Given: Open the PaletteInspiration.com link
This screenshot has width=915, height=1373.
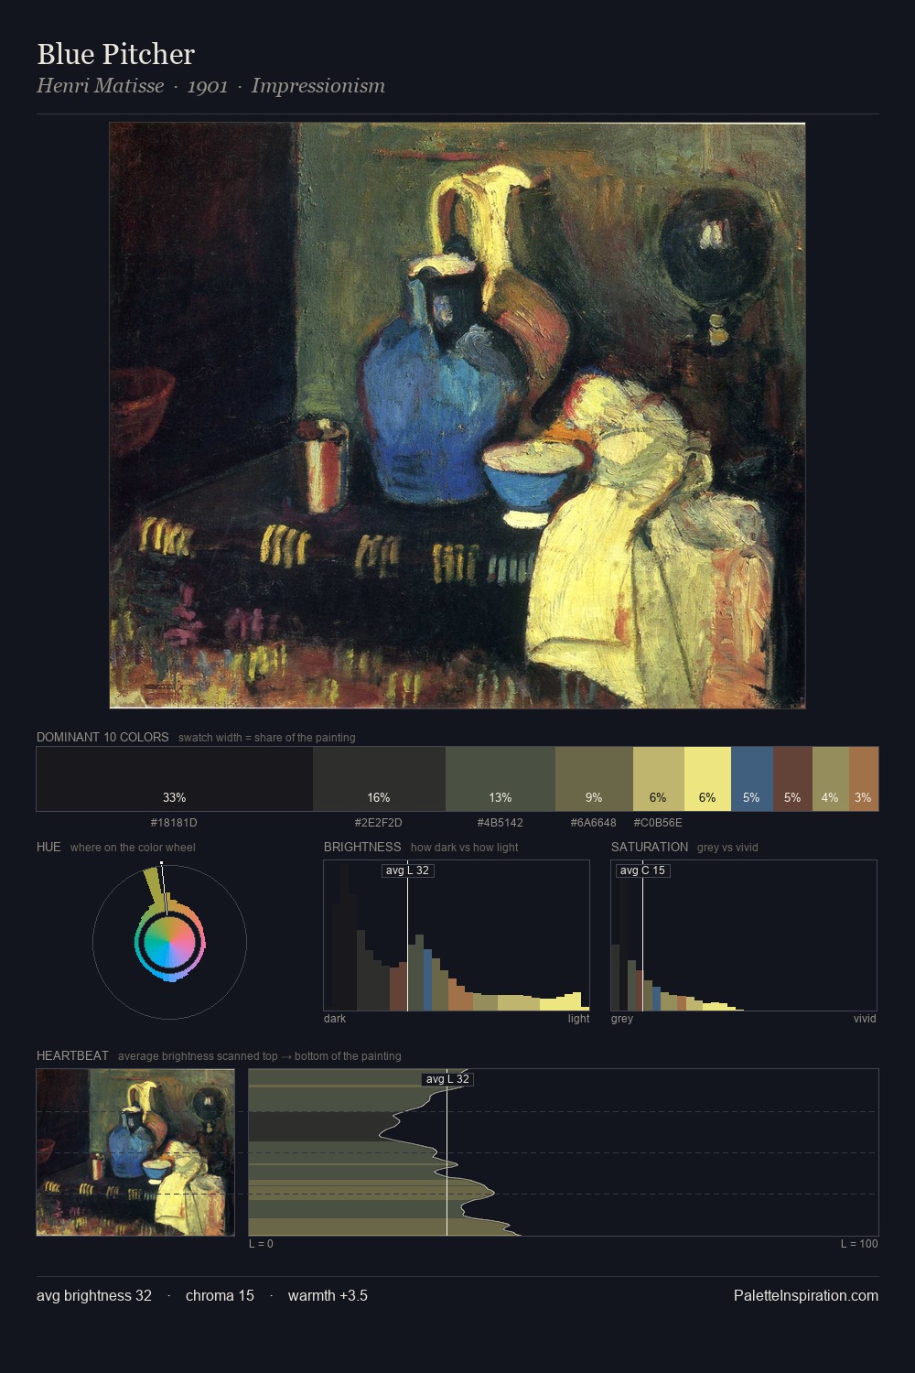Looking at the screenshot, I should [x=806, y=1295].
